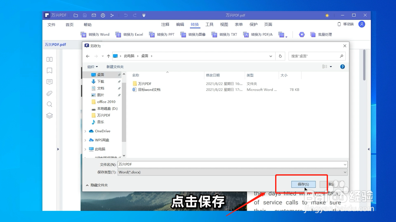
Task: Click the back arrow in save dialog
Action: point(87,56)
